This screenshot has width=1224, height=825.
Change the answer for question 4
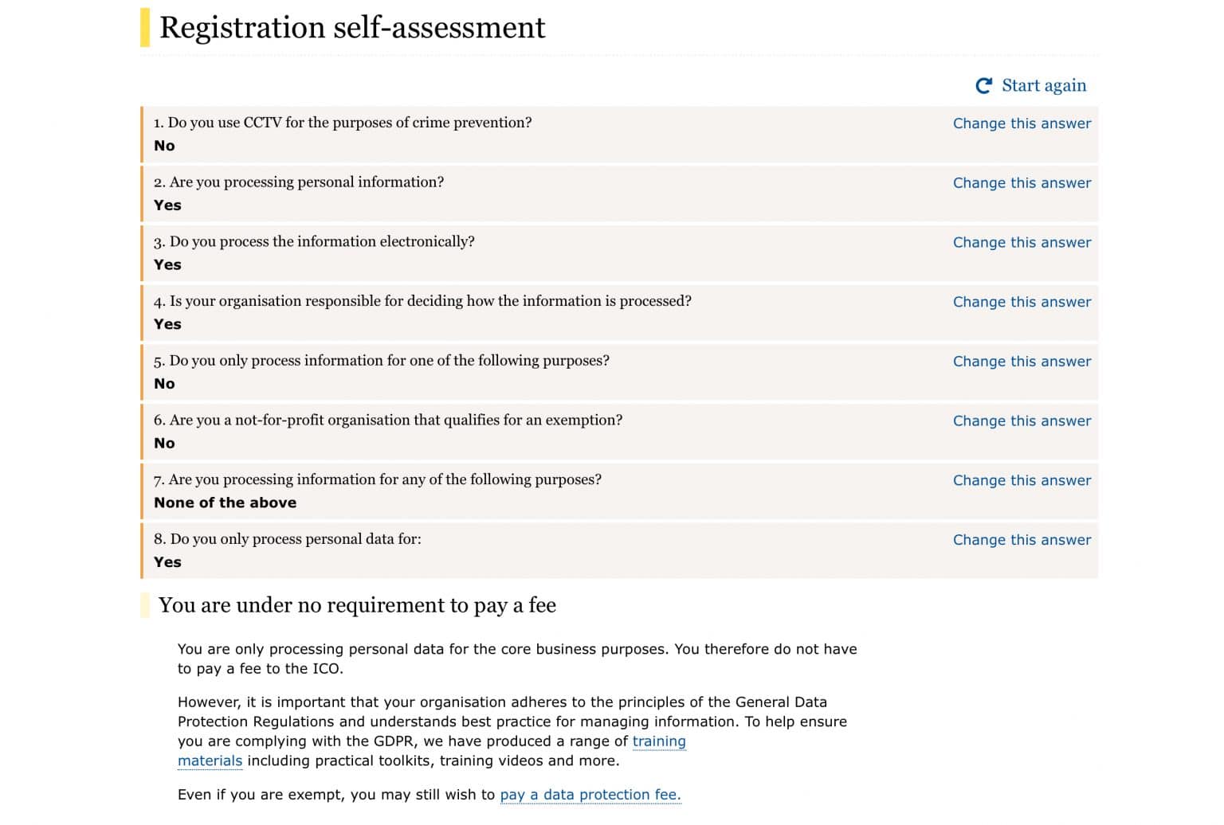1022,302
